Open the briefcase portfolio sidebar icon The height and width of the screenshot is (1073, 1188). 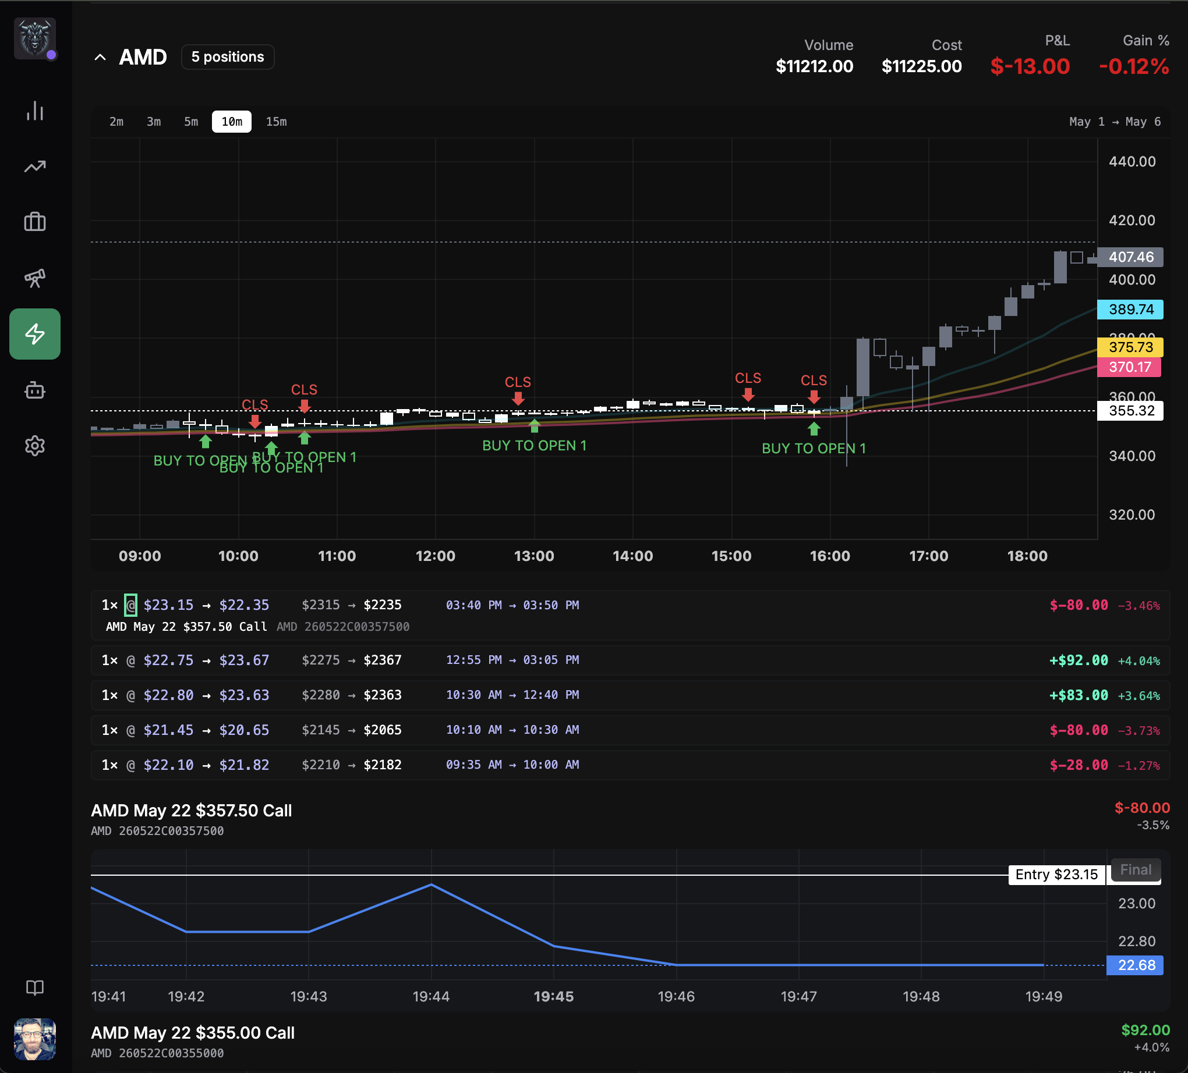coord(35,222)
